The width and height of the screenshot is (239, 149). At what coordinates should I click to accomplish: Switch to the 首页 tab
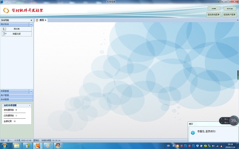tap(41, 20)
